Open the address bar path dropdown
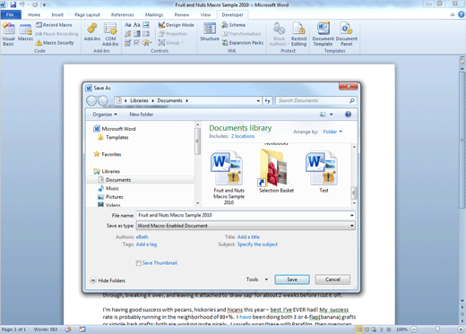 [x=258, y=100]
